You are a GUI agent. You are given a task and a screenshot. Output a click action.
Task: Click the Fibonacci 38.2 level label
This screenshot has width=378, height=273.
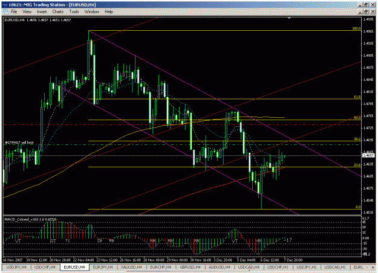(357, 139)
